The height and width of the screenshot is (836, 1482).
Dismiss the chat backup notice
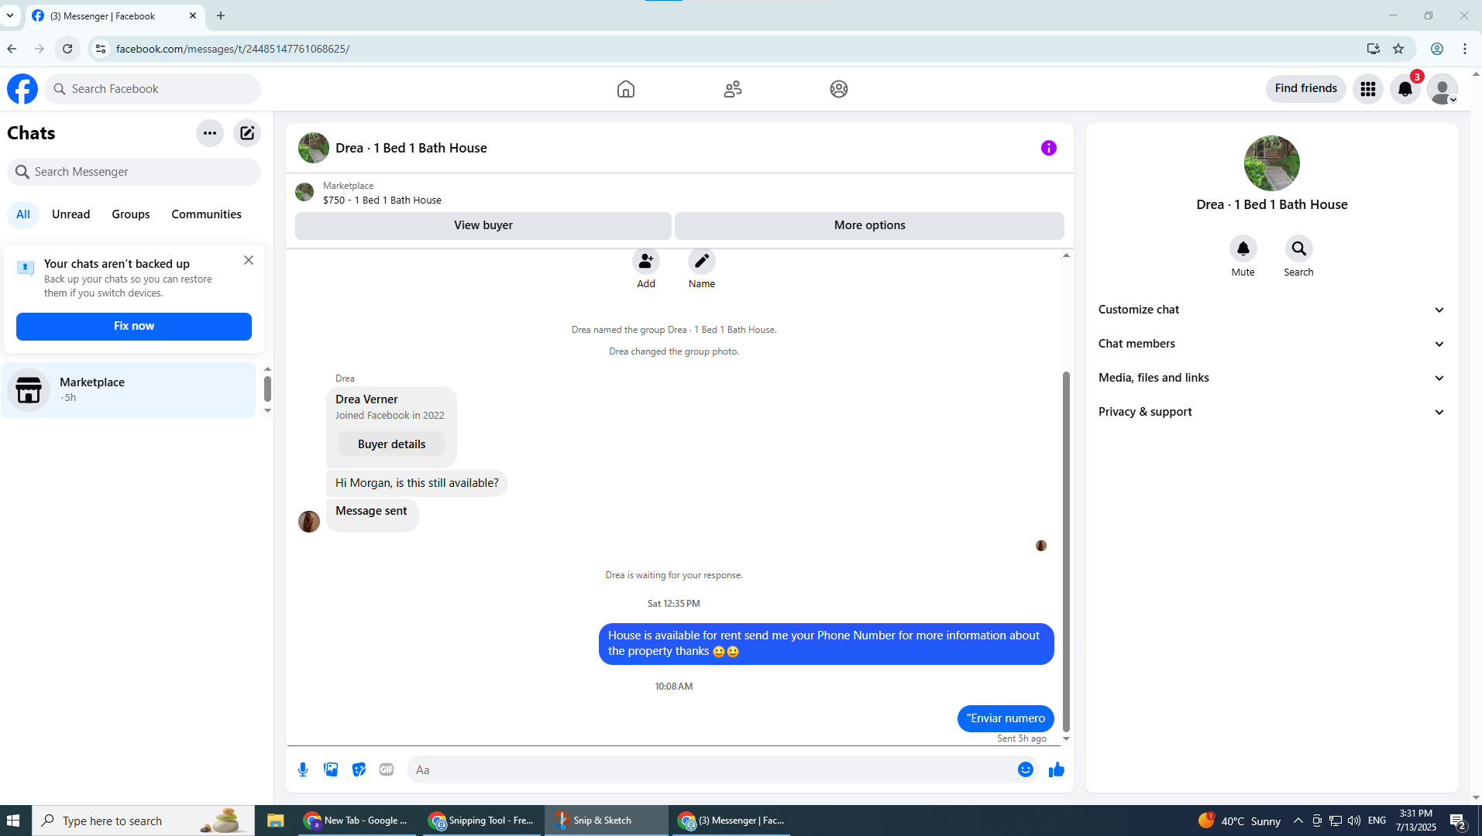pyautogui.click(x=249, y=260)
